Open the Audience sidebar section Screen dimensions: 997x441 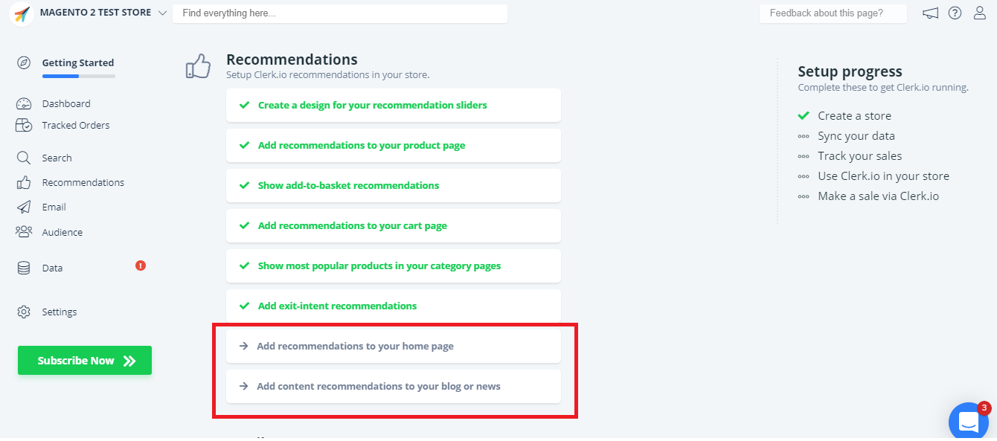(62, 232)
